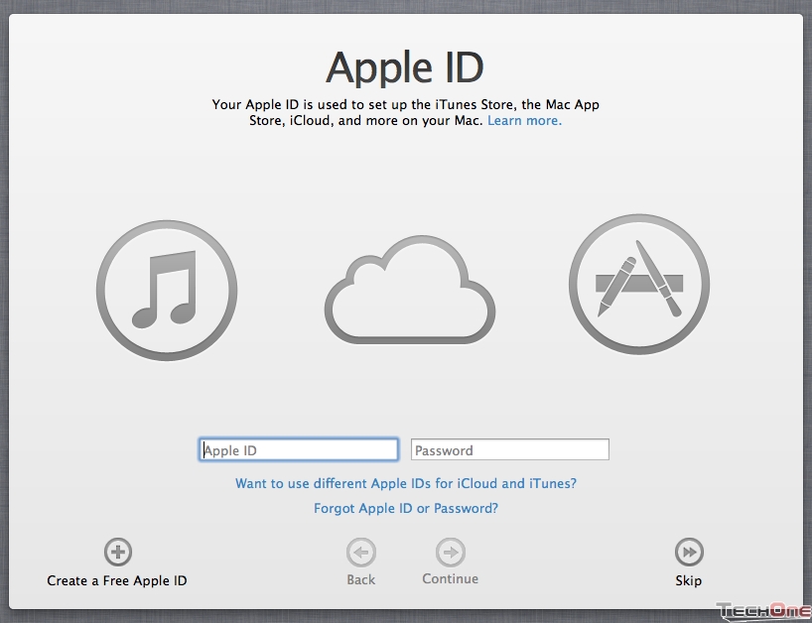
Task: Click Want to use different Apple IDs for iCloud and iTunes
Action: pos(405,483)
